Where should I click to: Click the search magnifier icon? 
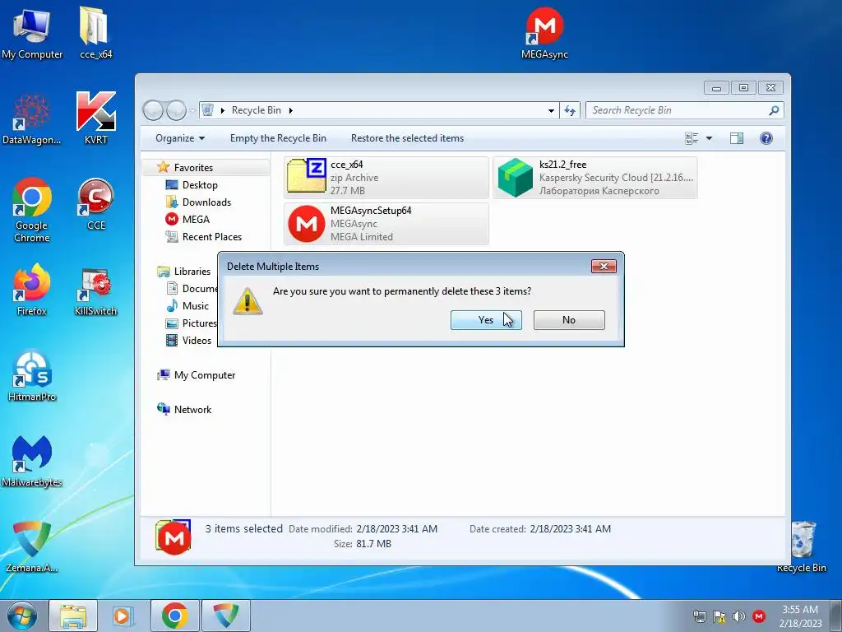[774, 110]
